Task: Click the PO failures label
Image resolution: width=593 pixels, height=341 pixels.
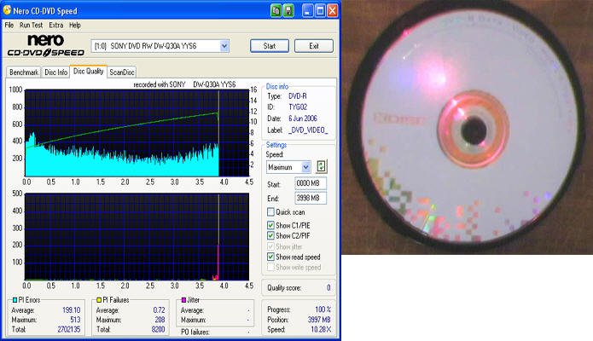Action: coord(195,332)
